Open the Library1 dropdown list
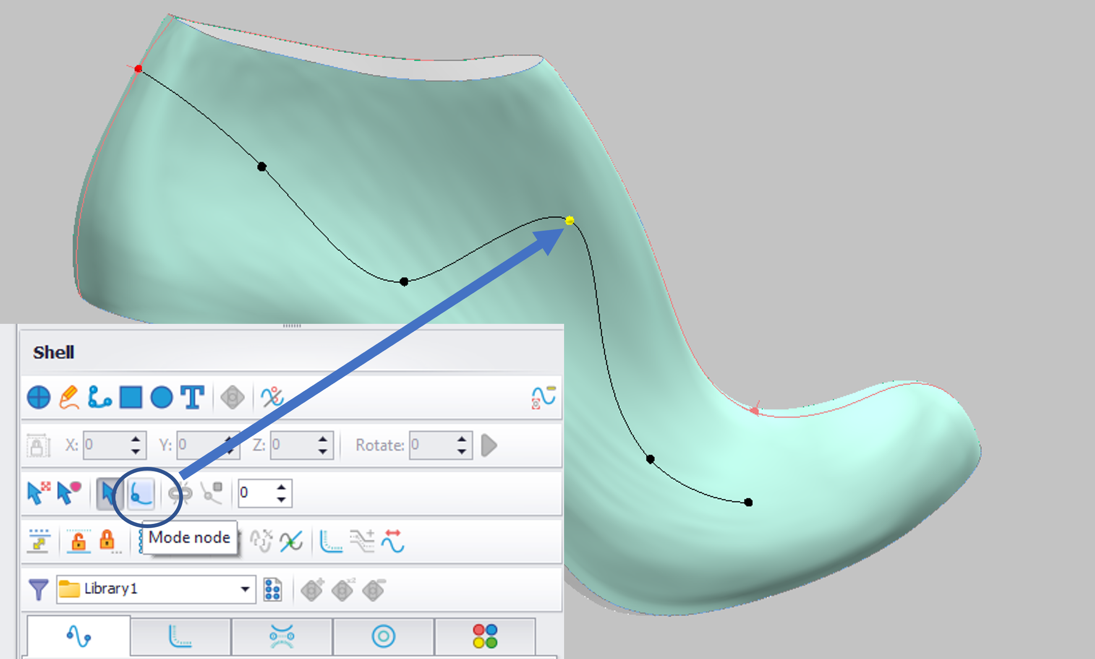 point(245,589)
